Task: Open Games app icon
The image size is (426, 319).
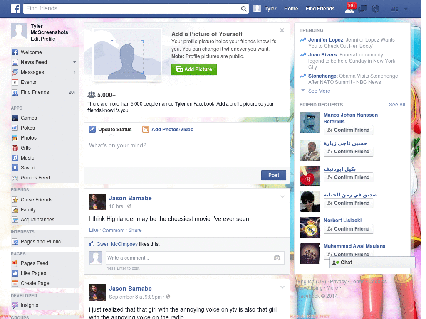Action: point(15,118)
